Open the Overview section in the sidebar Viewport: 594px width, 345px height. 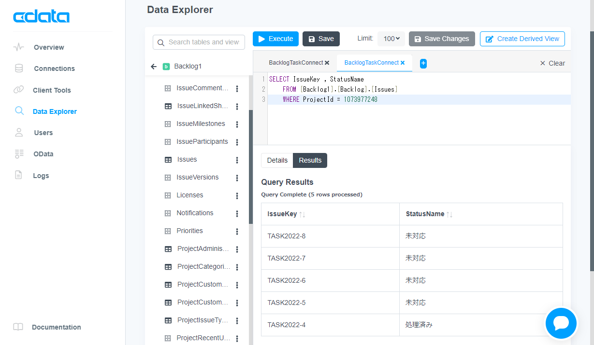[49, 47]
